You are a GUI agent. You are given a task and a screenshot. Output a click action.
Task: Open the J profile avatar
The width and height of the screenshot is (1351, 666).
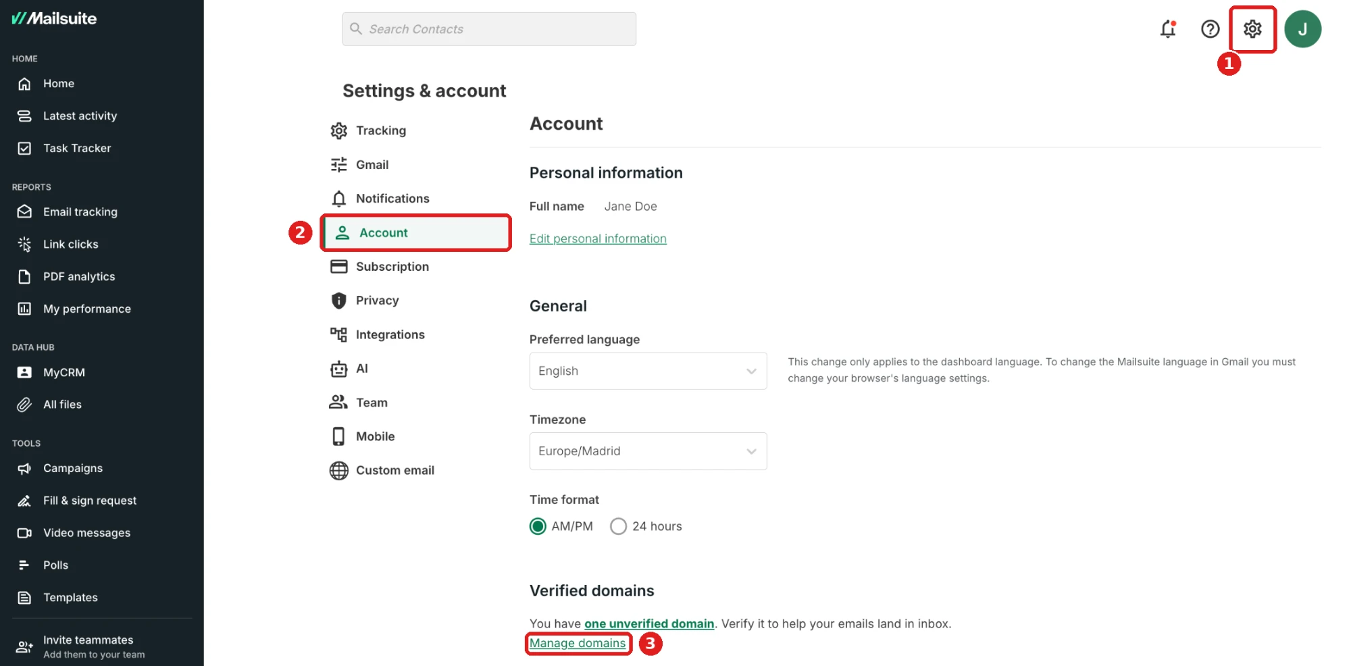pos(1302,29)
